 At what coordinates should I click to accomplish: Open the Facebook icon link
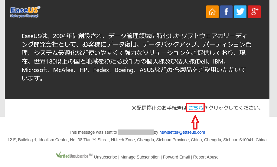click(226, 12)
